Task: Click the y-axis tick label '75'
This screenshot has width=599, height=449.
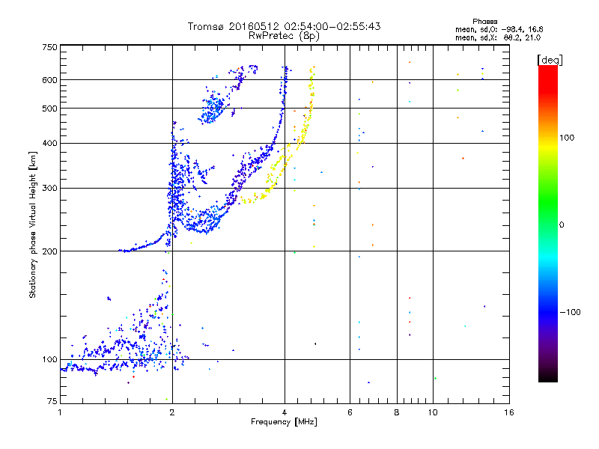Action: [x=52, y=401]
